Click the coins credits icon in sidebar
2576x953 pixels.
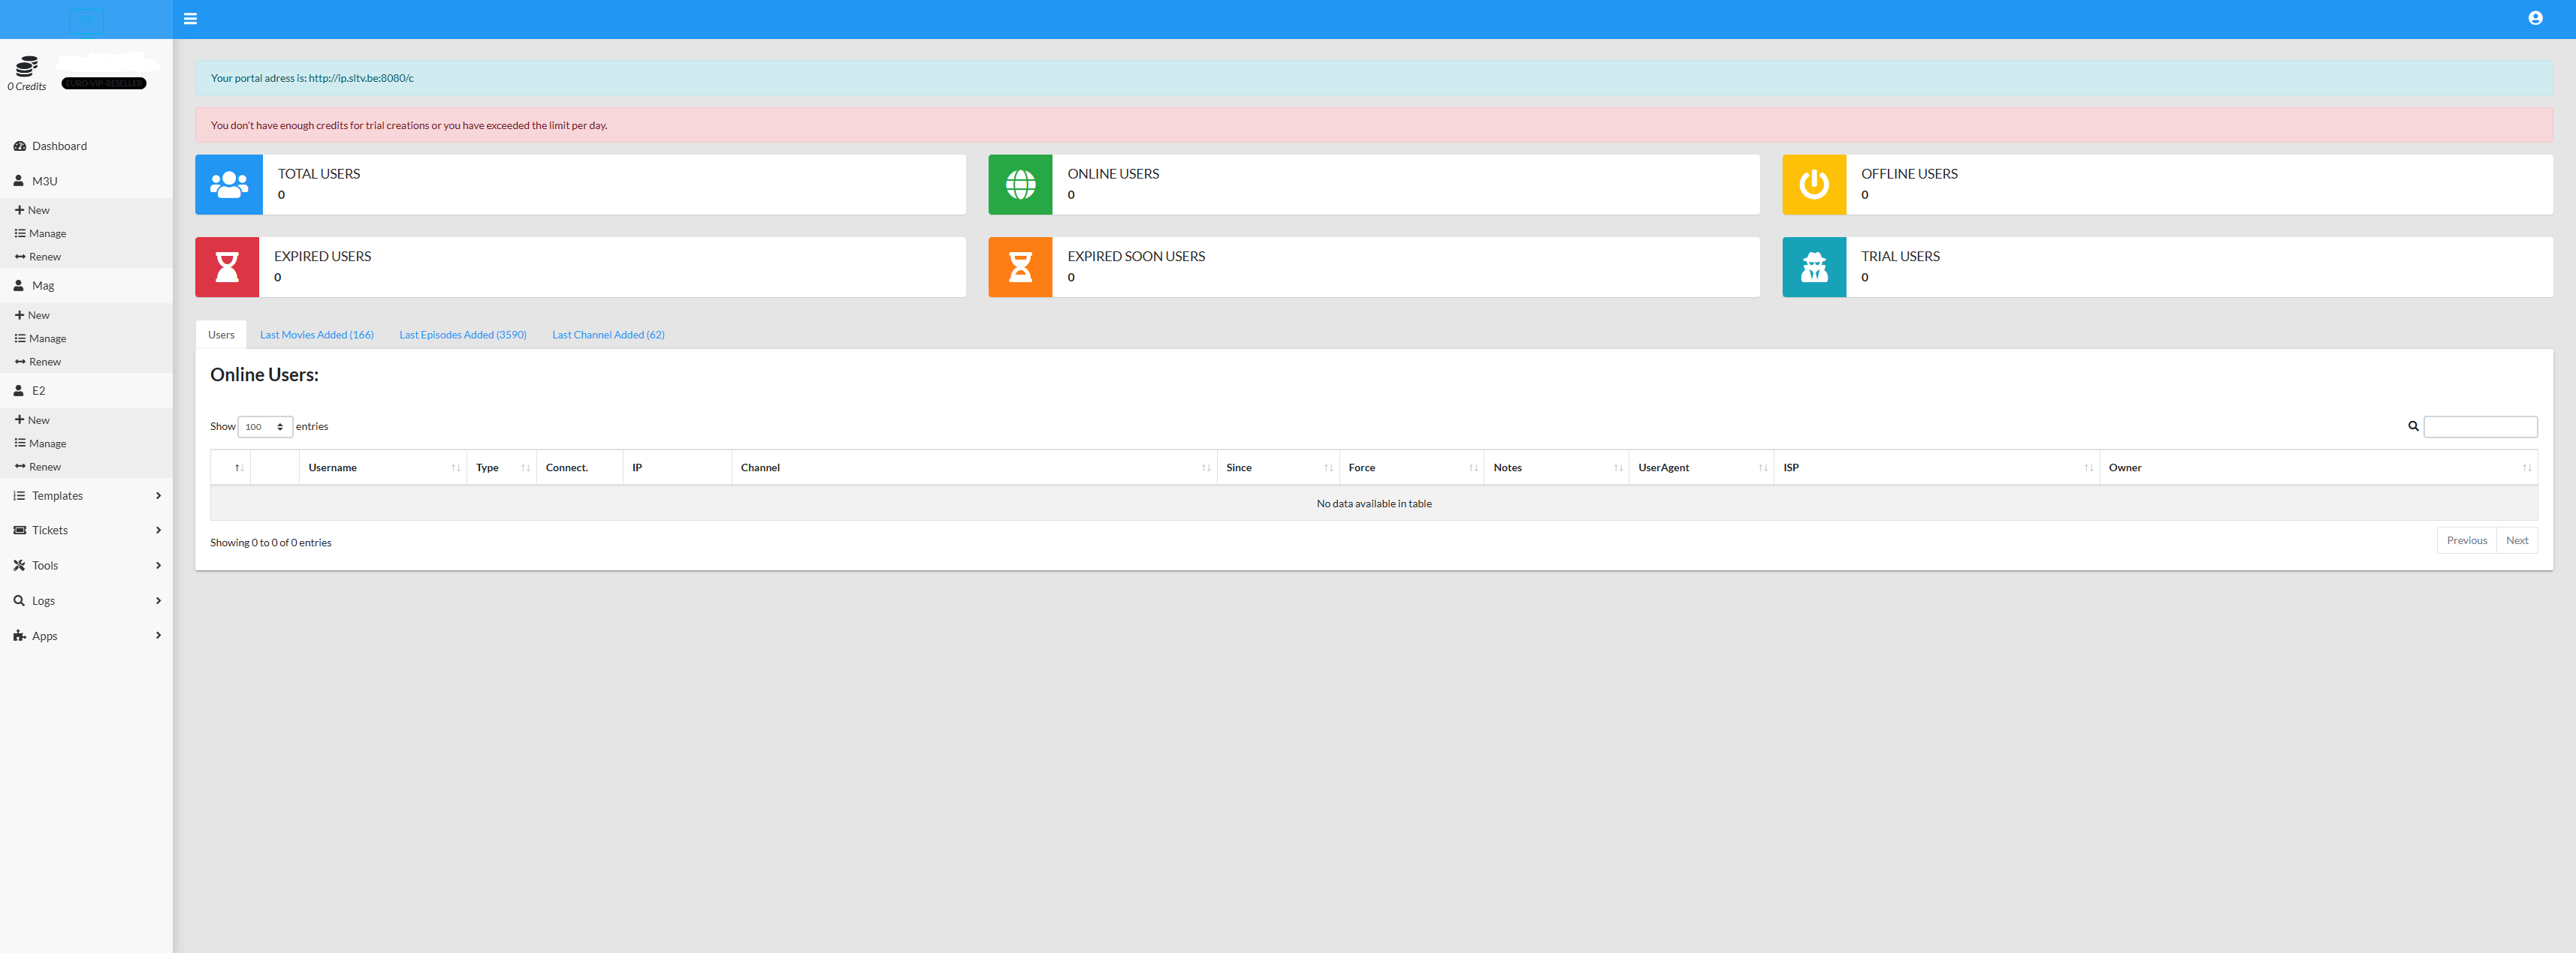click(27, 67)
